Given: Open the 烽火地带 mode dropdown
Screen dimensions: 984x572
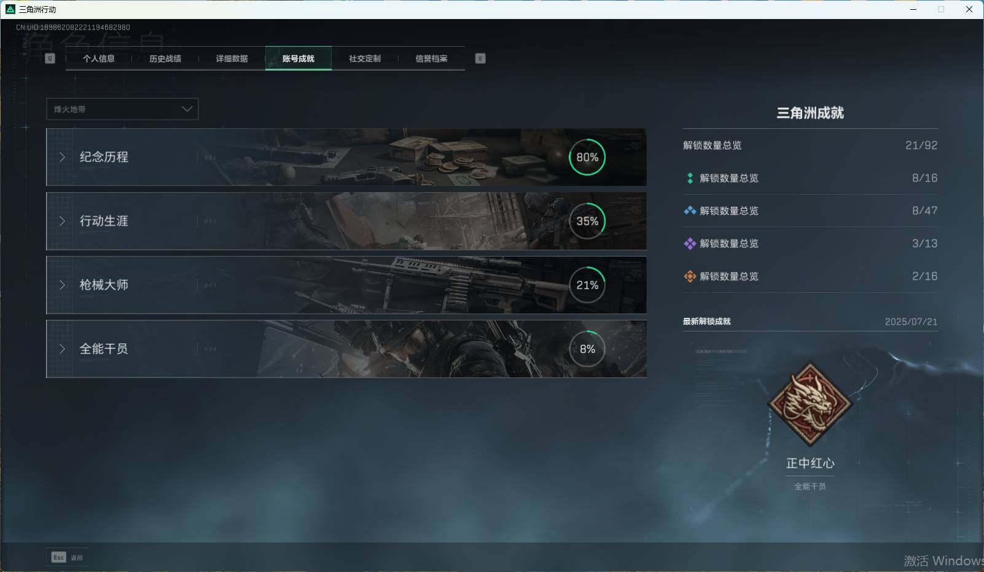Looking at the screenshot, I should [122, 109].
